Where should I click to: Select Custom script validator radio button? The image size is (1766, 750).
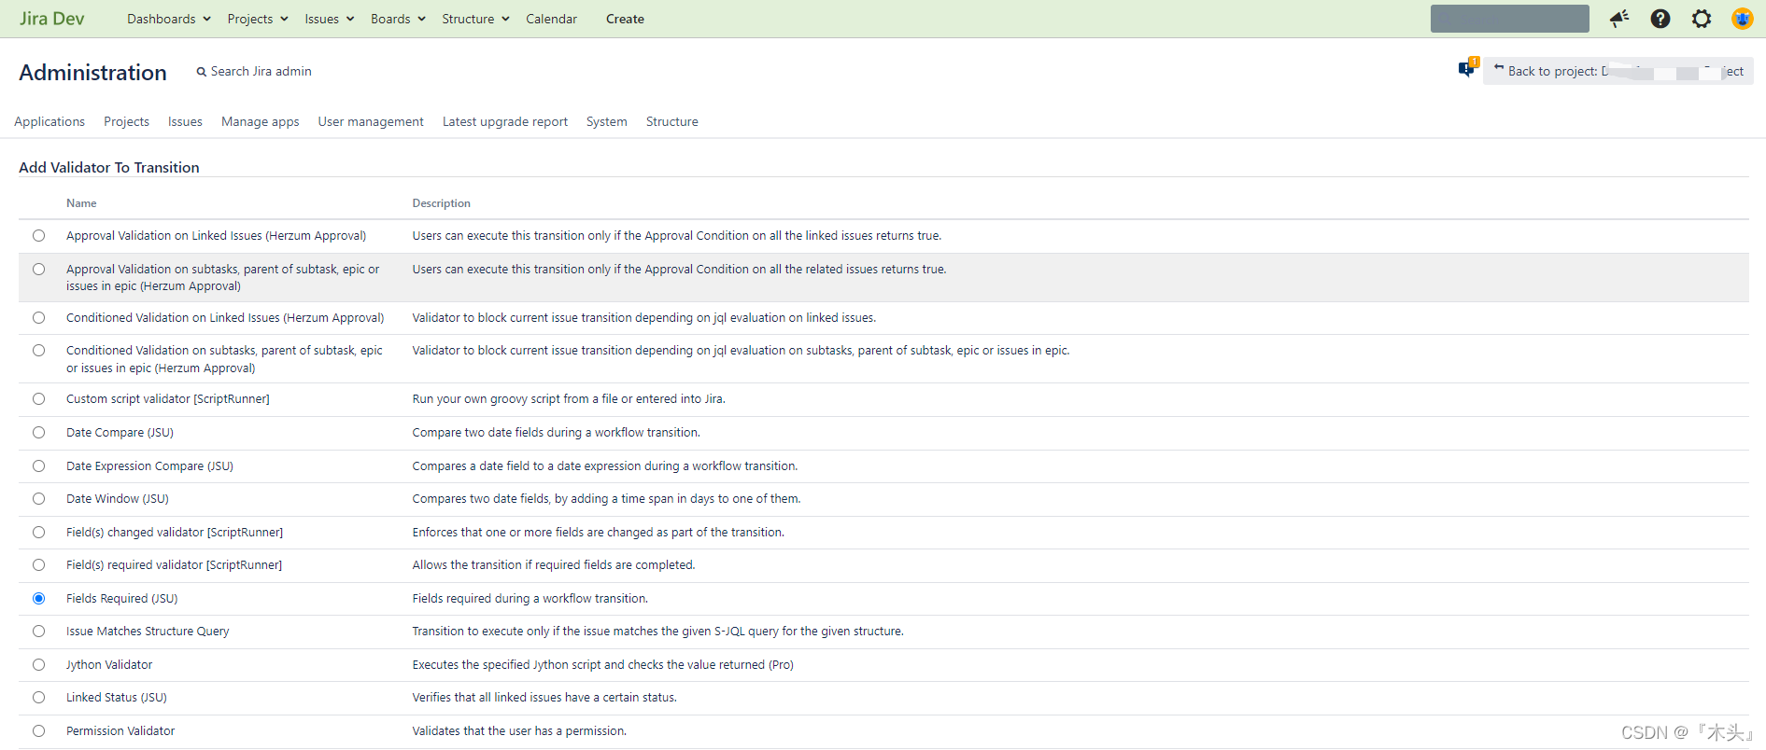[x=38, y=399]
